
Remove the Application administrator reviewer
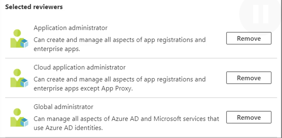pyautogui.click(x=249, y=39)
